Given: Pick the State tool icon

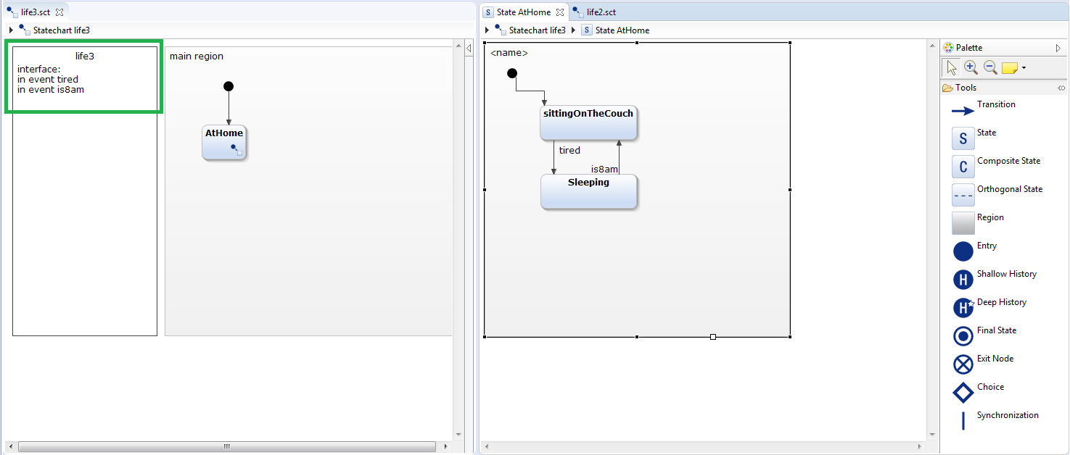Looking at the screenshot, I should tap(963, 138).
